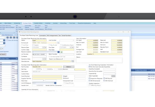Viewport: 155px width, 107px height.
Task: Click the Inspected By field
Action: pos(109,74)
